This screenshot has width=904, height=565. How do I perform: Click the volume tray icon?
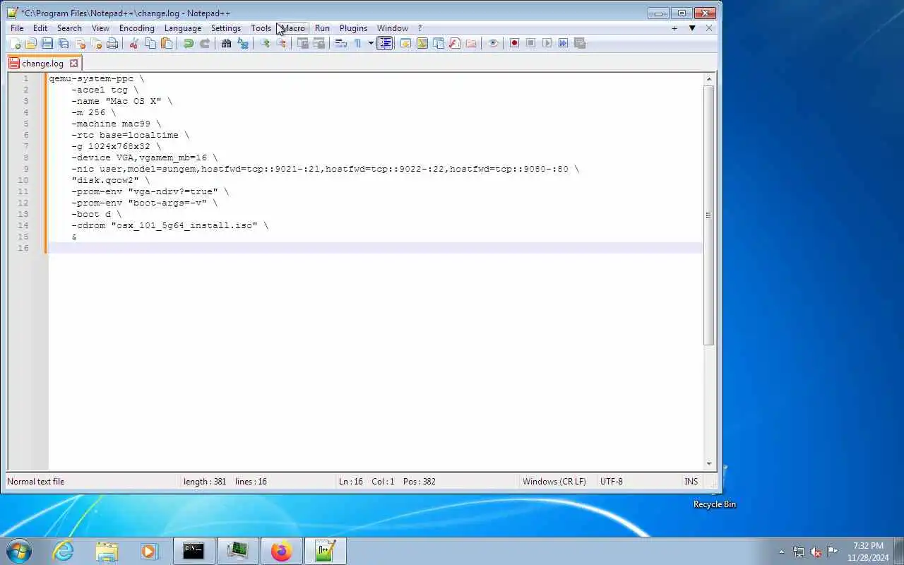coord(816,552)
